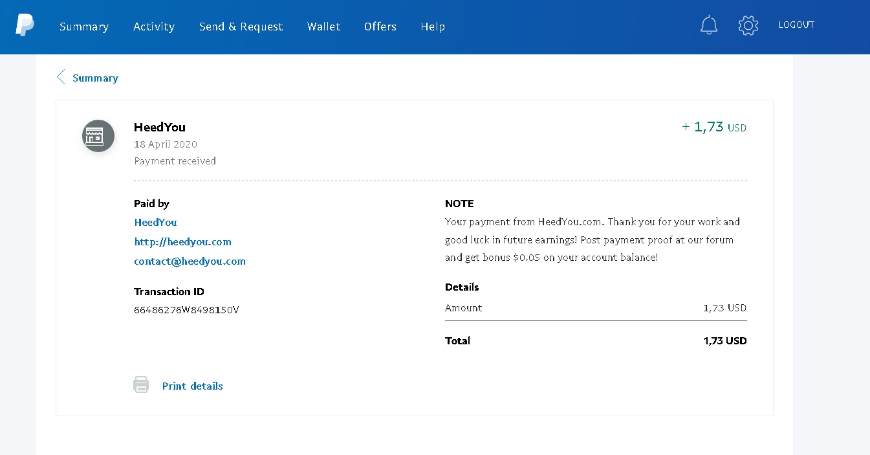Screen dimensions: 870x455
Task: Click the bold Total 1,73 USD value
Action: pyautogui.click(x=725, y=340)
